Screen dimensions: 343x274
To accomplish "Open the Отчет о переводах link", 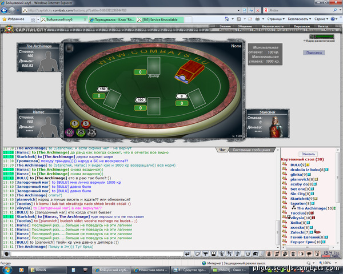I will click(289, 30).
